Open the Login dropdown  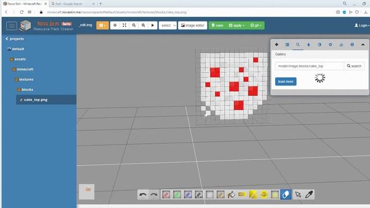pyautogui.click(x=362, y=25)
